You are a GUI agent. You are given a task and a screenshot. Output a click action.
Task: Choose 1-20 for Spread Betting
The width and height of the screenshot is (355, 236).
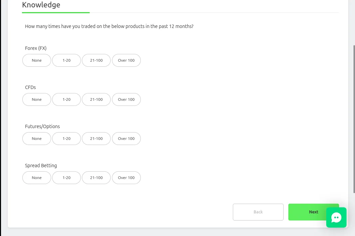67,178
